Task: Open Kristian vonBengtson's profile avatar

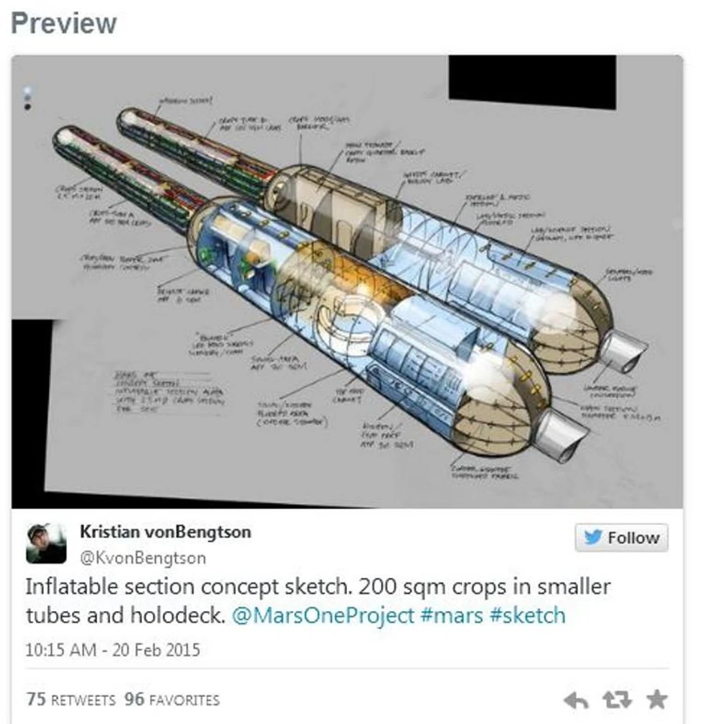Action: coord(46,544)
